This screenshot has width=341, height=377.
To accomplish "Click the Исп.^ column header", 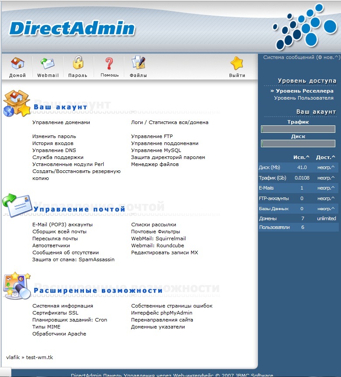I will tap(301, 157).
